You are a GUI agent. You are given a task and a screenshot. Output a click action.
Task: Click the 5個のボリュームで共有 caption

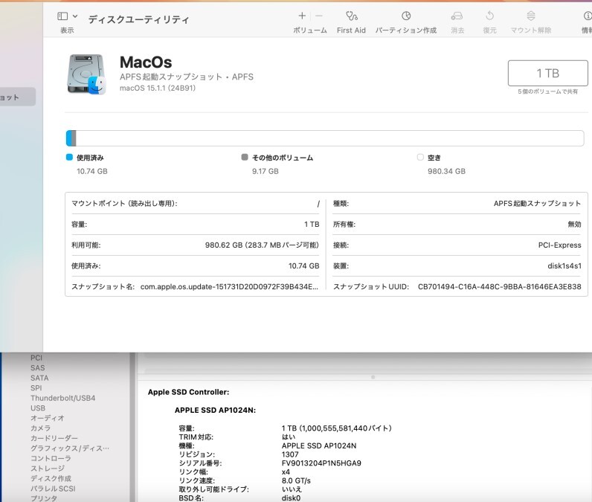[548, 91]
